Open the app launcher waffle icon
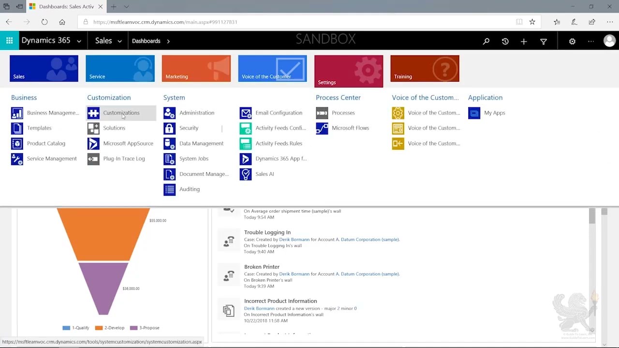Image resolution: width=619 pixels, height=348 pixels. tap(9, 41)
